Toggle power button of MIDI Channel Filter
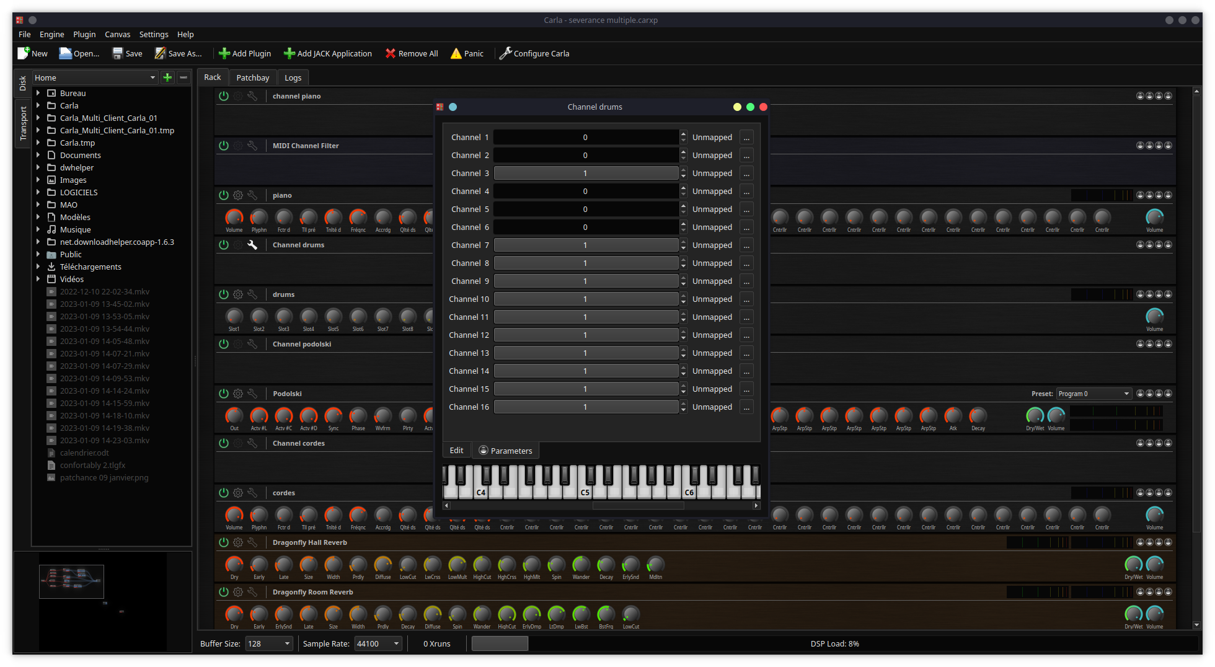 (224, 146)
